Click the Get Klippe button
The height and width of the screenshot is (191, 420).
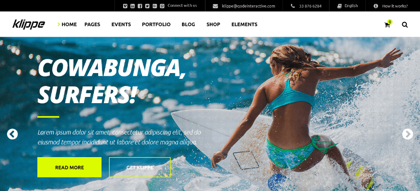140,167
